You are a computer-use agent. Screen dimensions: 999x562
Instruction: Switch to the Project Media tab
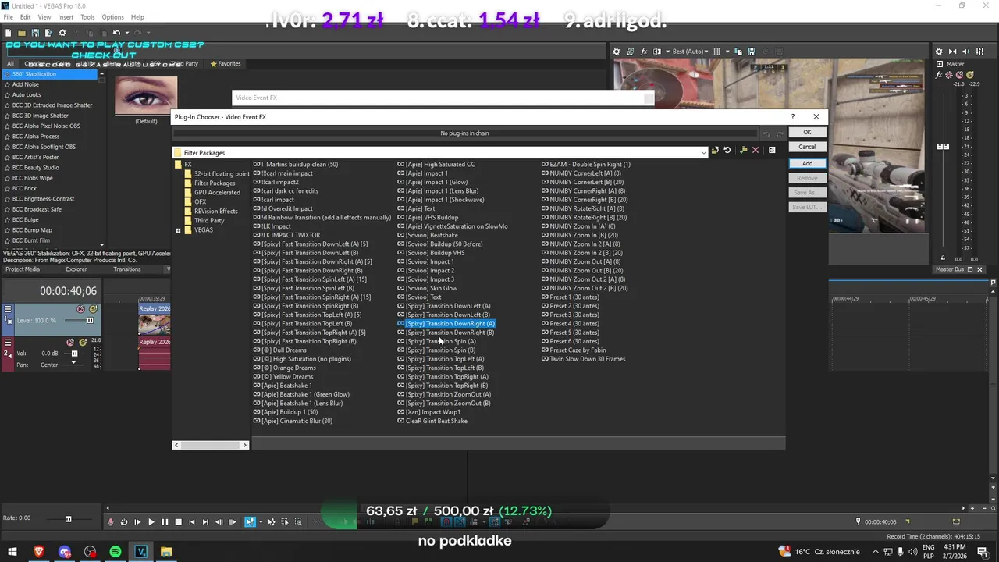[x=23, y=269]
